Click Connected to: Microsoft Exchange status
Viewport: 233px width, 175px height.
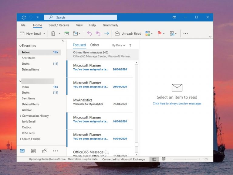tap(123, 160)
